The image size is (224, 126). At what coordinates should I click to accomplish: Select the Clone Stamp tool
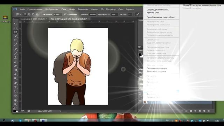coord(15,57)
